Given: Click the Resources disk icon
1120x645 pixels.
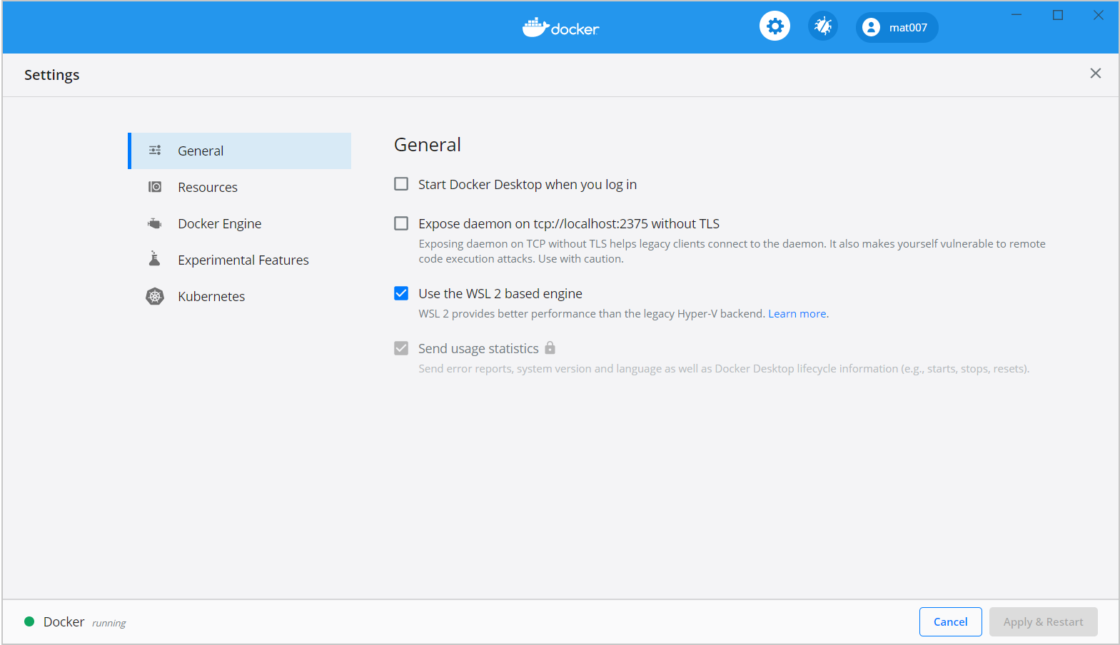Looking at the screenshot, I should click(x=155, y=187).
